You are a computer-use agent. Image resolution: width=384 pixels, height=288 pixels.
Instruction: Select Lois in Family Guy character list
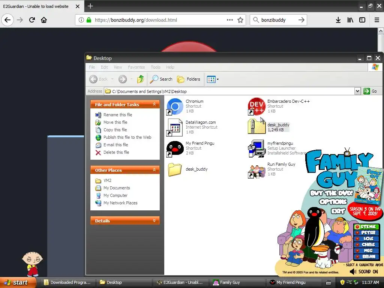pyautogui.click(x=366, y=238)
